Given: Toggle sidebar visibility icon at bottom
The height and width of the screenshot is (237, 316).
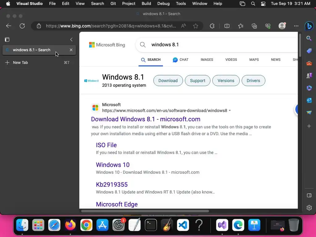Looking at the screenshot, I should pyautogui.click(x=309, y=195).
